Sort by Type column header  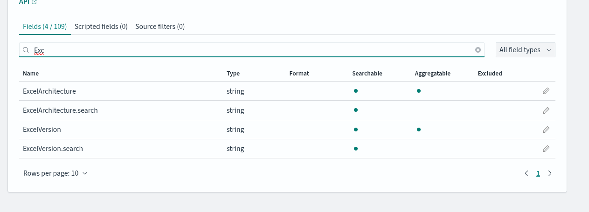[233, 74]
